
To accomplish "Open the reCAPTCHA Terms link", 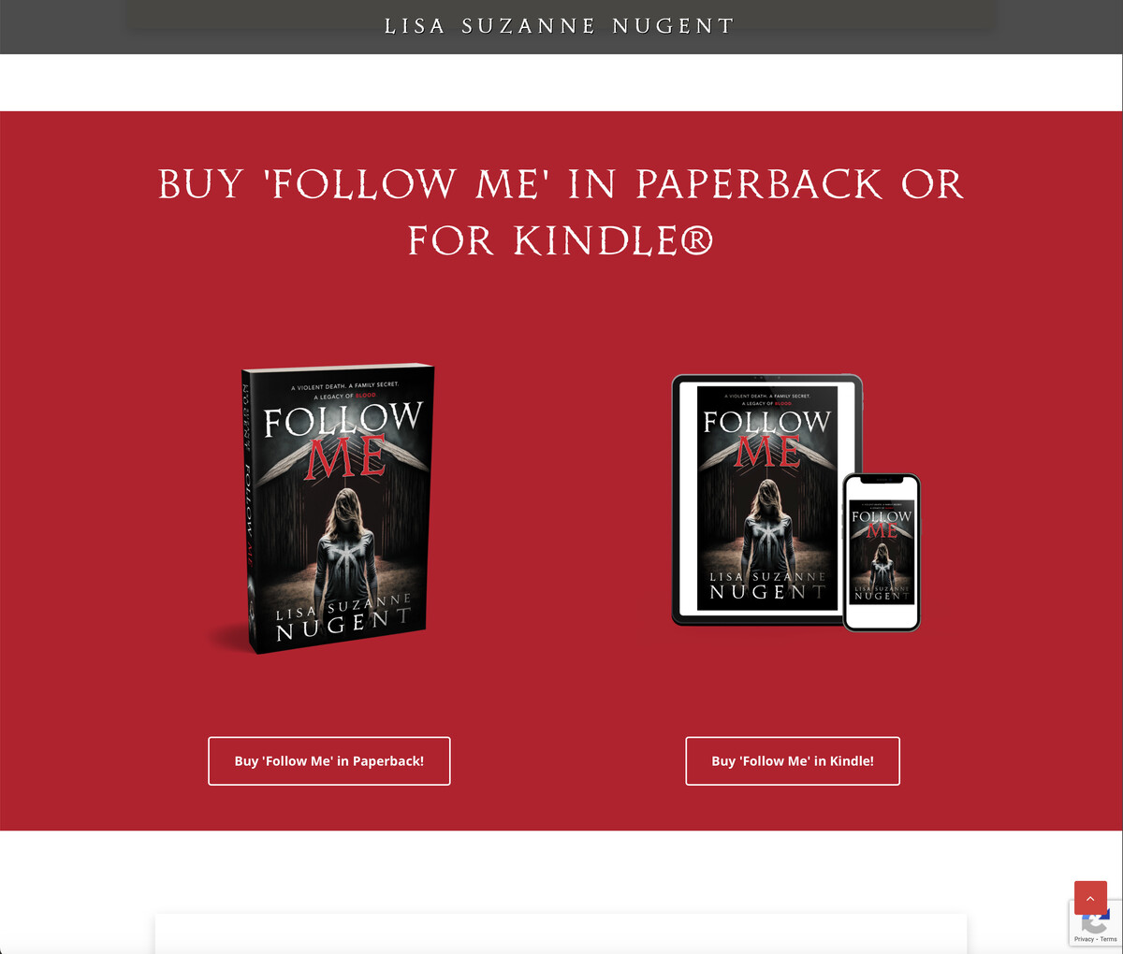I will click(x=1109, y=939).
